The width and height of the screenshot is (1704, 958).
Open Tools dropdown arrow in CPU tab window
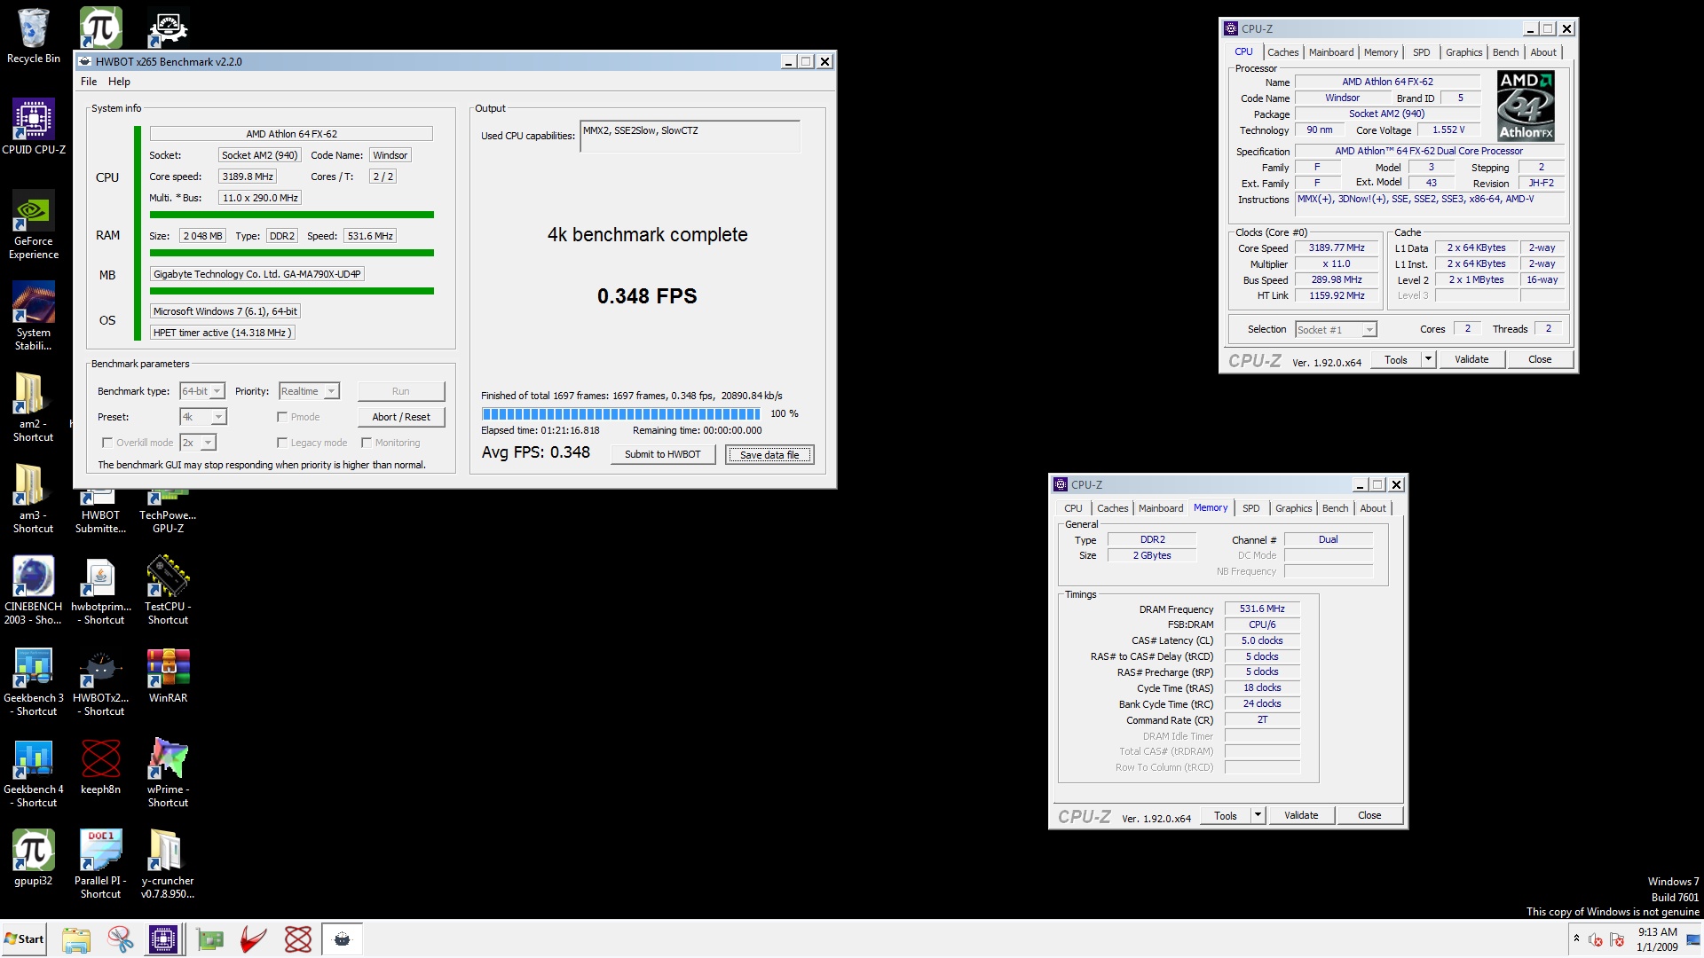1428,359
